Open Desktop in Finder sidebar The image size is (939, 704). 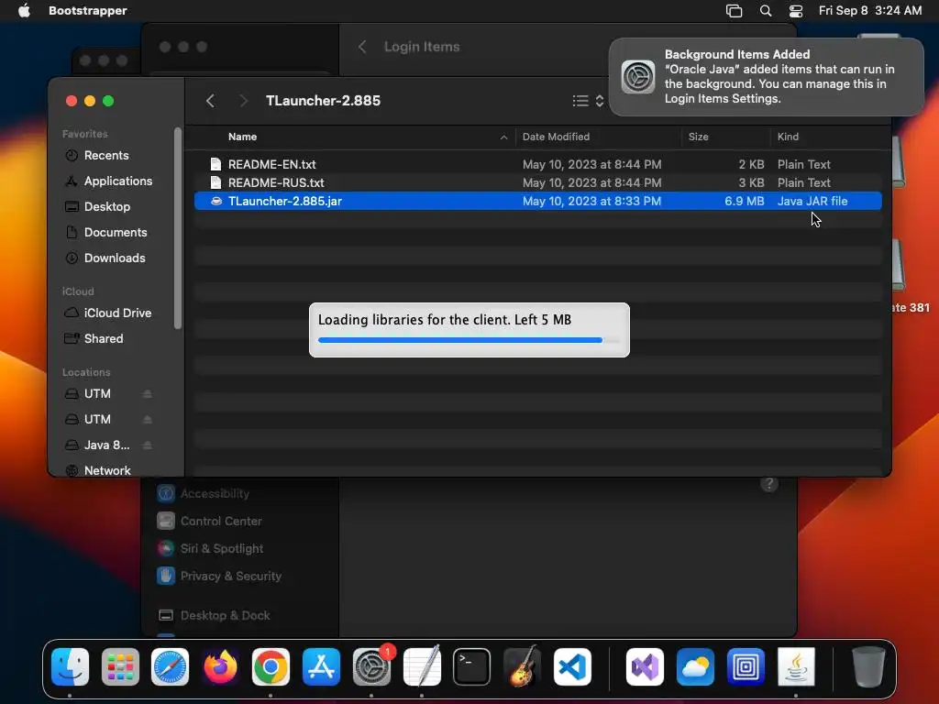(107, 207)
